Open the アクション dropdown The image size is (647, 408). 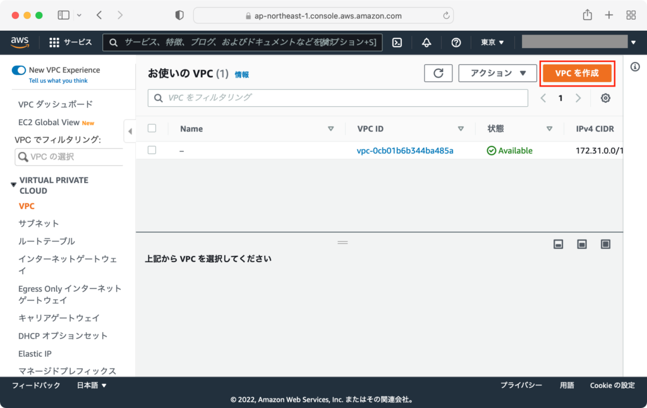coord(497,73)
